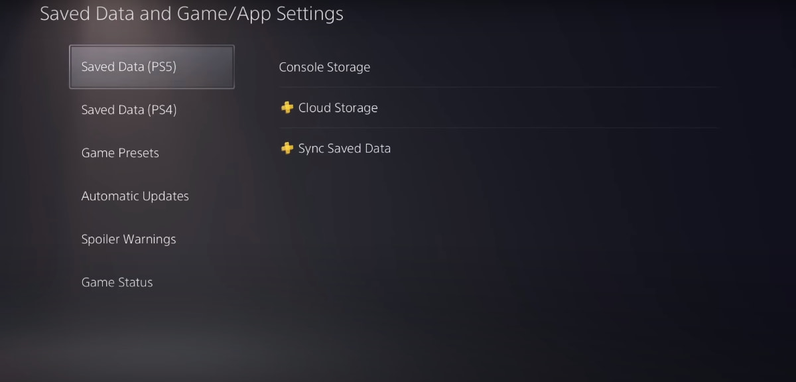Click the Sync Saved Data text label
Image resolution: width=796 pixels, height=382 pixels.
point(344,149)
